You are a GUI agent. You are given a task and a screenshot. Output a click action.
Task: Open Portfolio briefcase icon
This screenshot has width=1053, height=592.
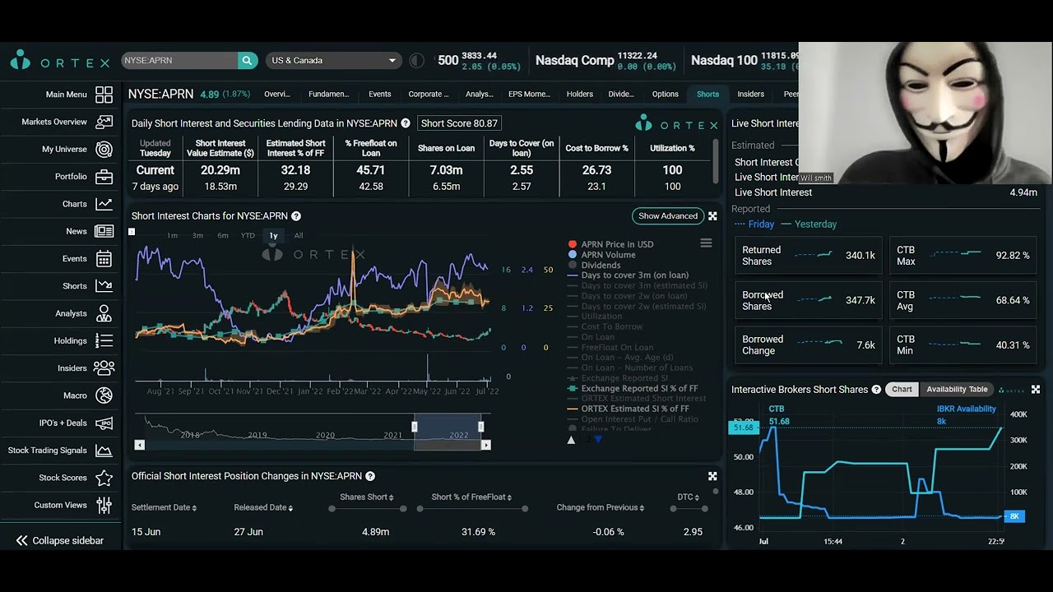click(104, 177)
